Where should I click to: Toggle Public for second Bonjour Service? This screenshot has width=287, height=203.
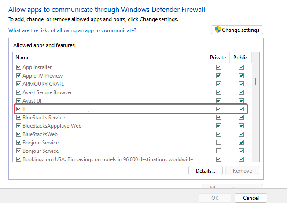pos(241,151)
